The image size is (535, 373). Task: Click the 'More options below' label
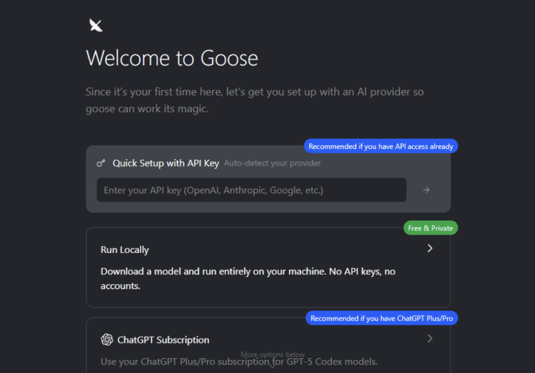point(272,355)
